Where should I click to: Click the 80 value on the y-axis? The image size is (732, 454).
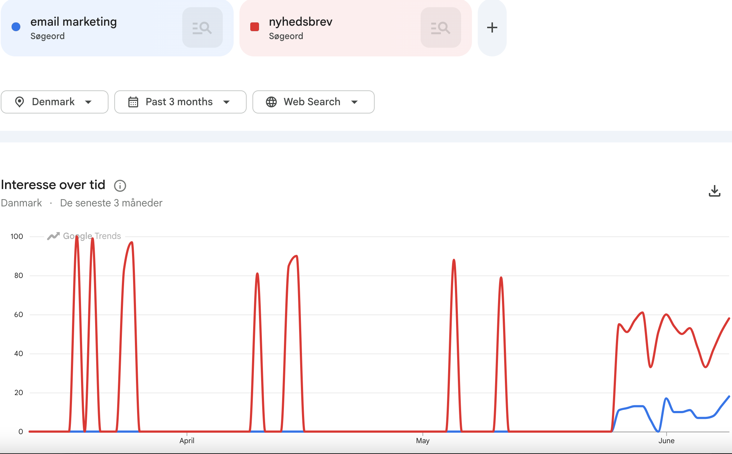click(x=18, y=275)
